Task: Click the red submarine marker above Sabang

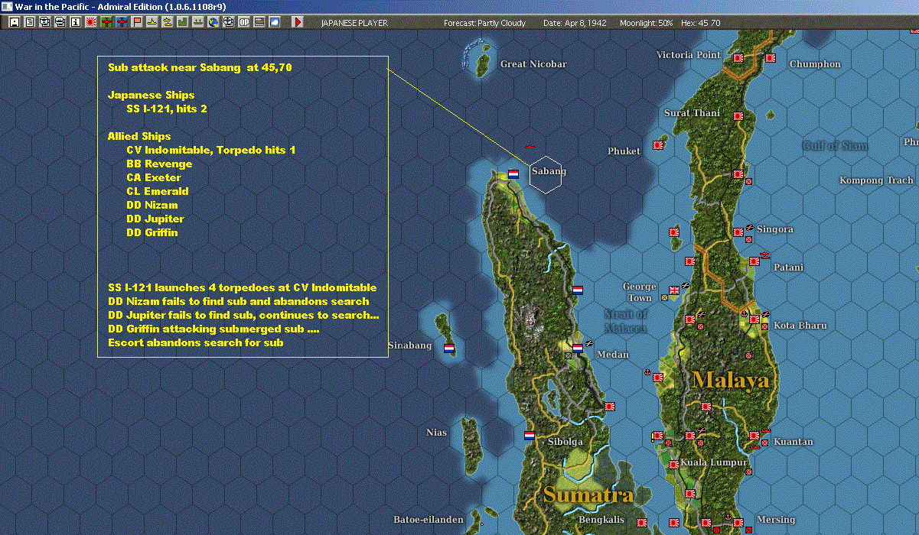Action: (x=529, y=146)
